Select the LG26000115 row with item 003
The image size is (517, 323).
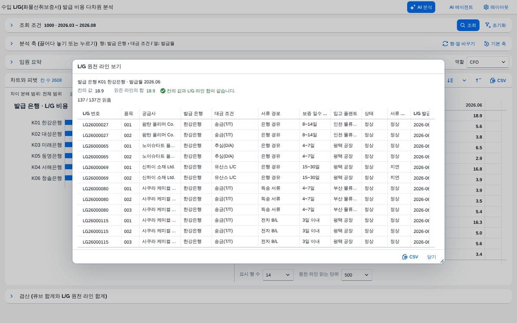click(256, 242)
